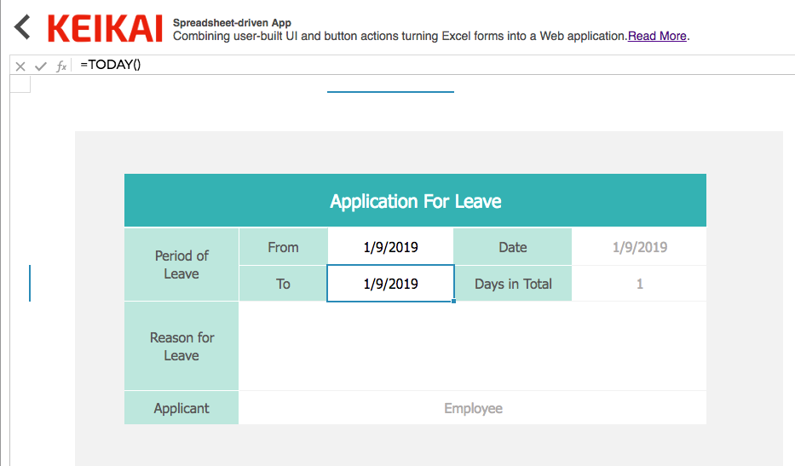
Task: Click the =TODAY() formula input field
Action: coord(426,65)
